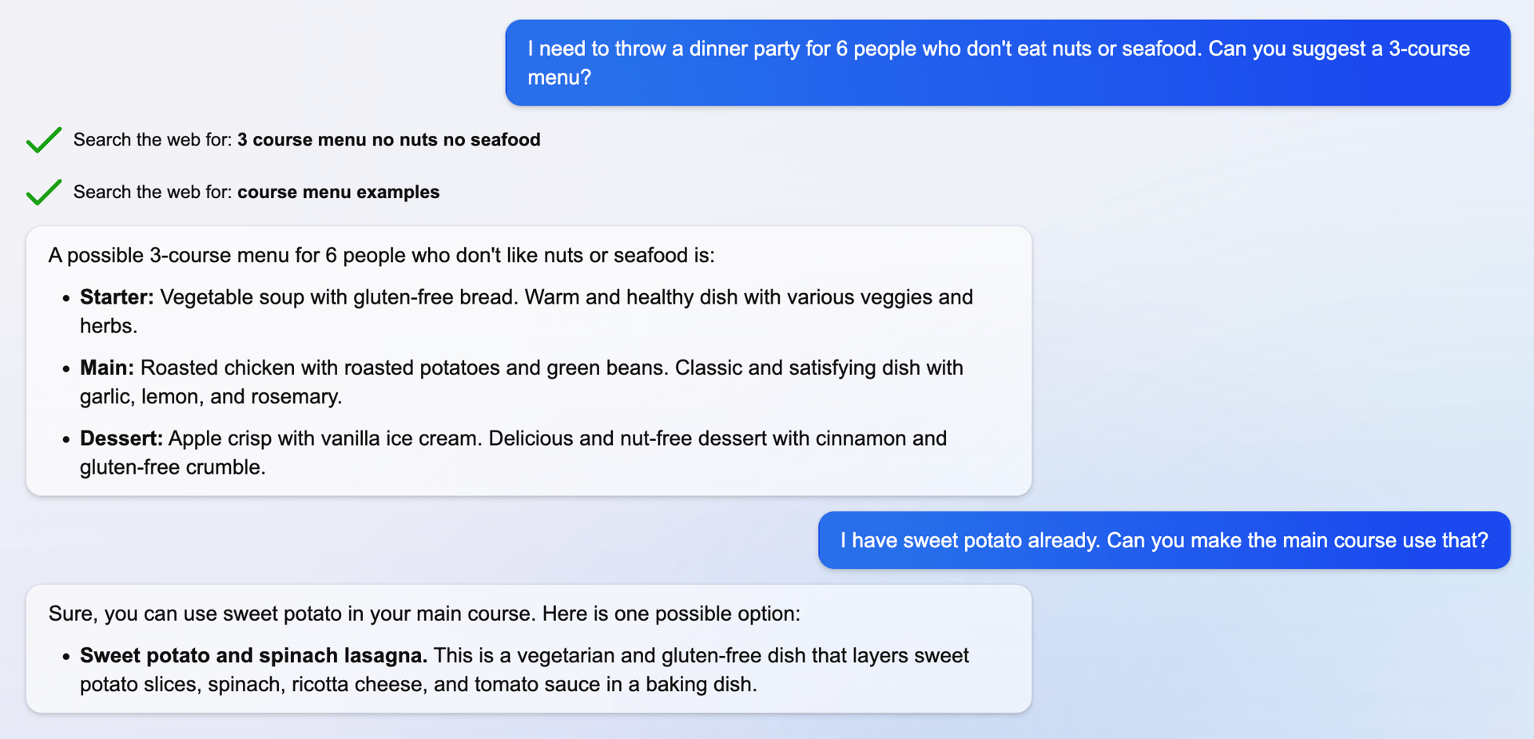Click the intro line 'A possible 3-course menu for 6 people'
Viewport: 1534px width, 739px height.
[381, 255]
